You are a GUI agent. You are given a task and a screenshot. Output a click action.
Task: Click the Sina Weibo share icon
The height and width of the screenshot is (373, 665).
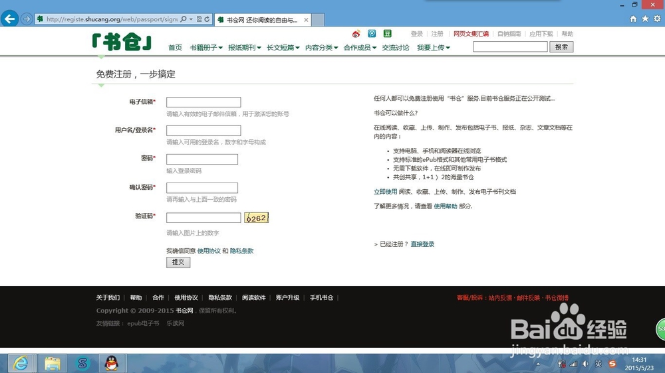(x=356, y=34)
